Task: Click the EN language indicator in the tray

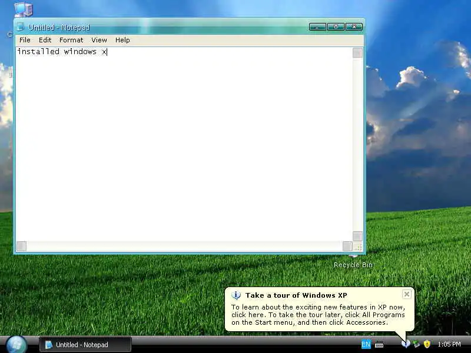Action: point(366,344)
